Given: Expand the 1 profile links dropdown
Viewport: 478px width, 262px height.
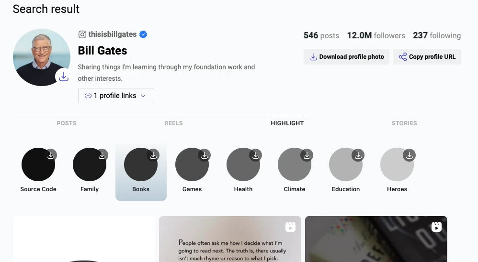Looking at the screenshot, I should tap(116, 96).
